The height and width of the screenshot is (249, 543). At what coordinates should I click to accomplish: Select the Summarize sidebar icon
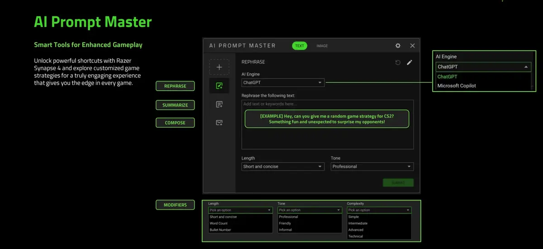[x=219, y=104]
